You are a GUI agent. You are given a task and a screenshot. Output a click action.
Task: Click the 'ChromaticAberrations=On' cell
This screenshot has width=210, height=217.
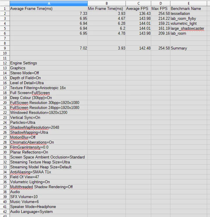49,142
